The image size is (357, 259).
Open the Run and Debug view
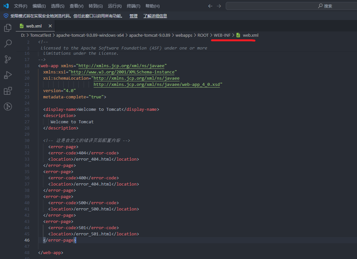(8, 75)
